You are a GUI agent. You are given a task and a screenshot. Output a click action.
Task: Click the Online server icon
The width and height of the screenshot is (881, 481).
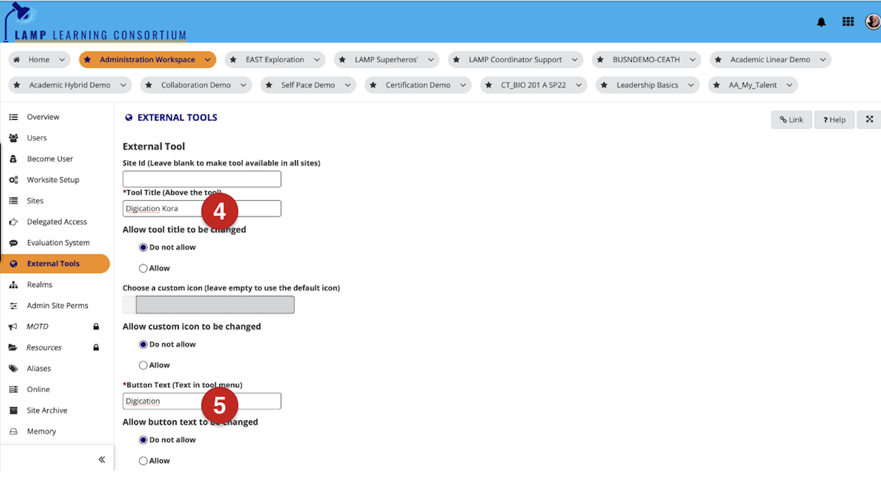14,389
